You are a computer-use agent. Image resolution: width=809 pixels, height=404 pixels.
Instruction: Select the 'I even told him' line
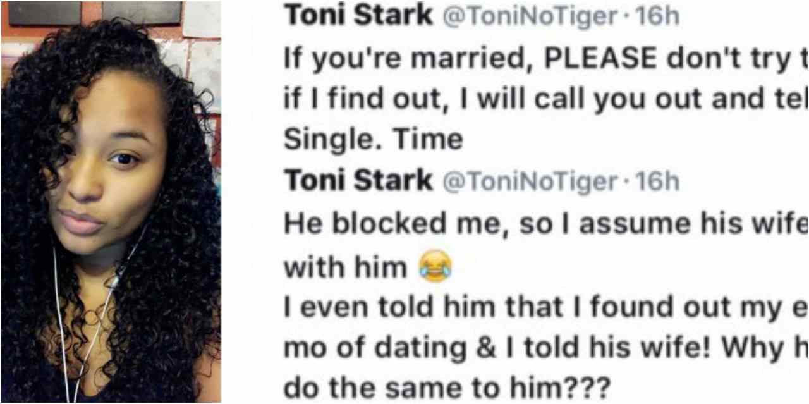click(x=546, y=307)
